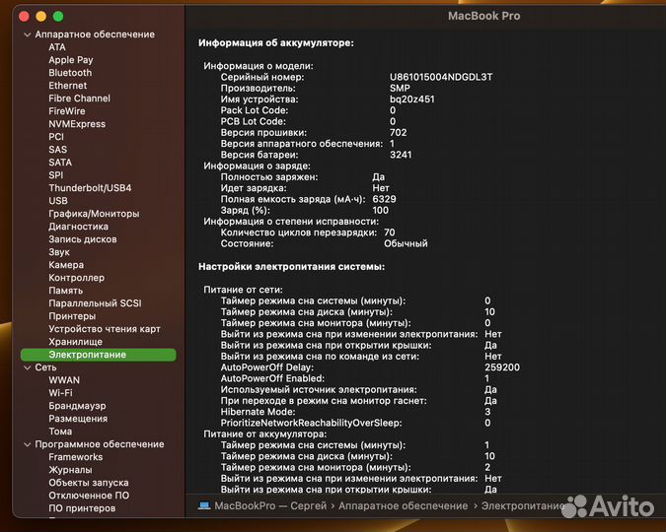Select ПО принтеров in the sidebar
The width and height of the screenshot is (666, 532).
point(82,508)
